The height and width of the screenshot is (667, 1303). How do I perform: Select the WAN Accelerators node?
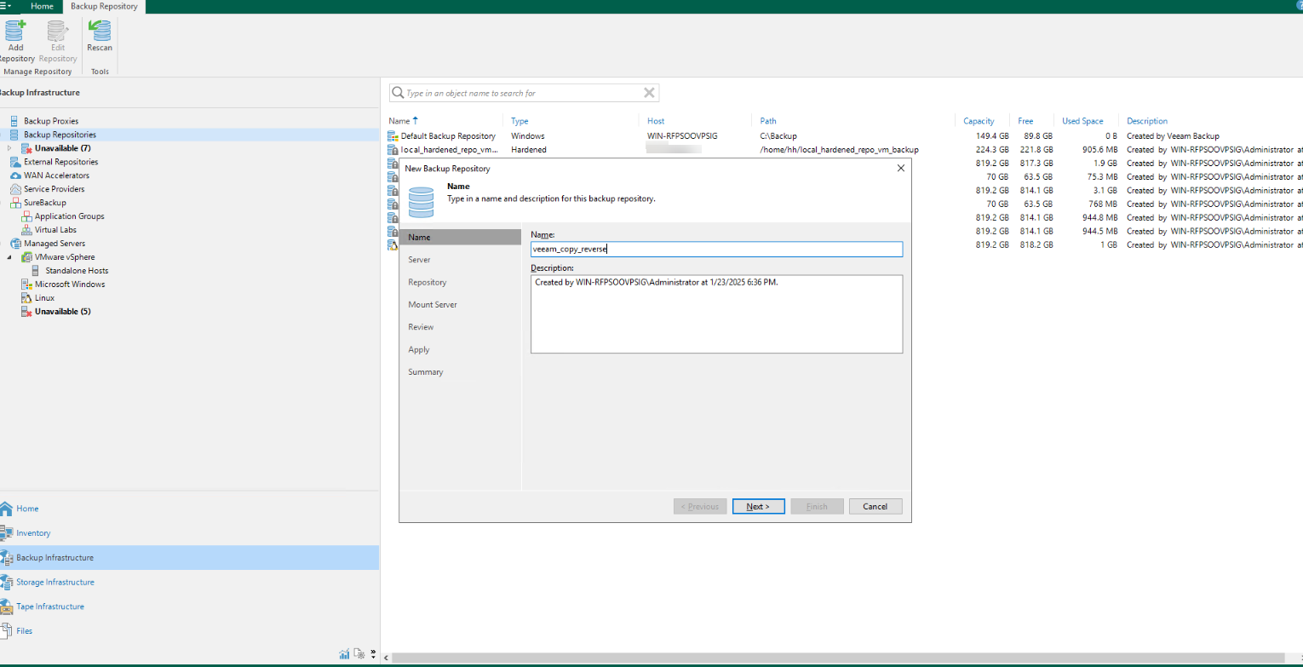(x=56, y=175)
